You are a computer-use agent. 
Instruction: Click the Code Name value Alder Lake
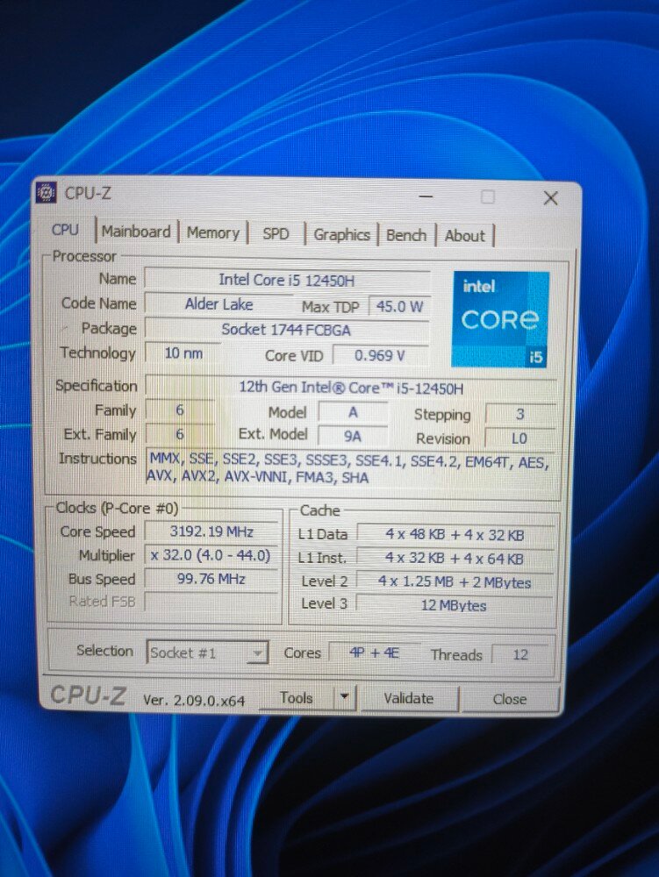pyautogui.click(x=218, y=304)
